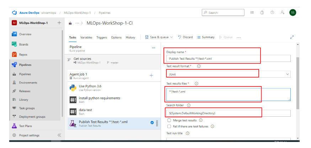
Task: Expand the Save & queue dropdown arrow
Action: point(172,37)
